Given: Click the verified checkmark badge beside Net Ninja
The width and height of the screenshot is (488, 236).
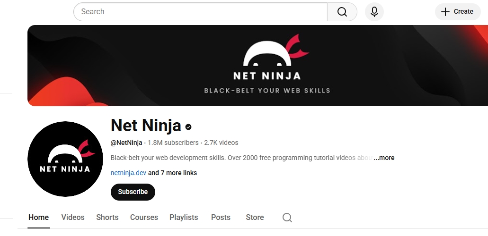Looking at the screenshot, I should [188, 126].
